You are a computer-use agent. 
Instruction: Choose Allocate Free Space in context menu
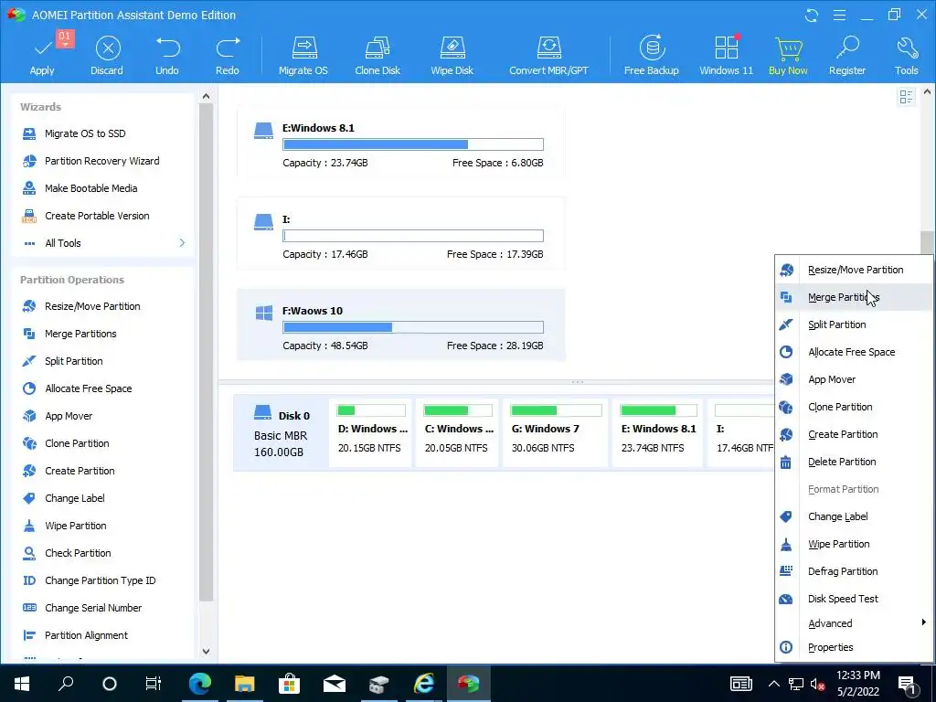tap(855, 352)
